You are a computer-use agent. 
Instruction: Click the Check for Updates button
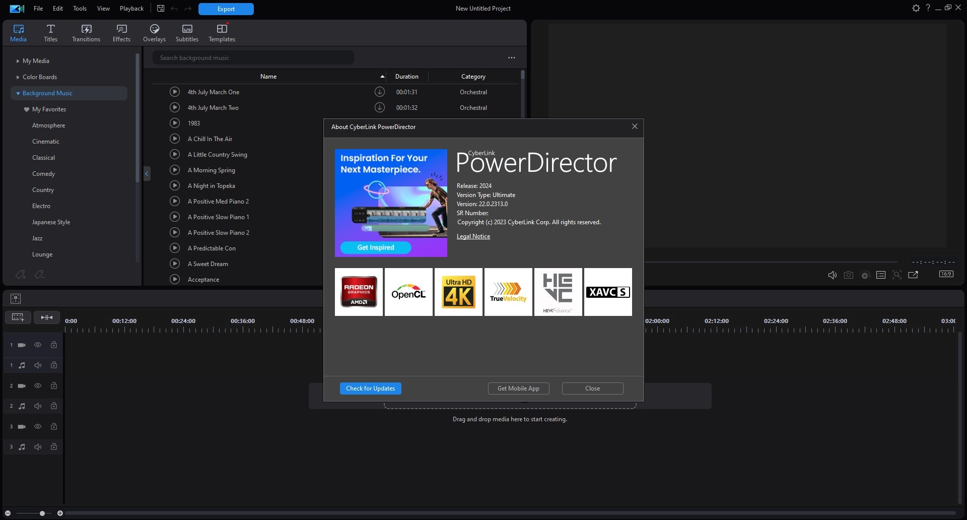[370, 388]
